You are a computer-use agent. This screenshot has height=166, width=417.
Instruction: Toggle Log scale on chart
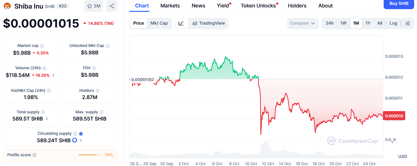393,23
